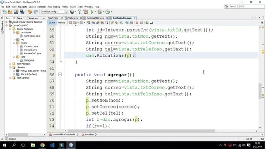Click the lightbulb hint on the Actualizar line
Image resolution: width=265 pixels, height=149 pixels.
[54, 55]
